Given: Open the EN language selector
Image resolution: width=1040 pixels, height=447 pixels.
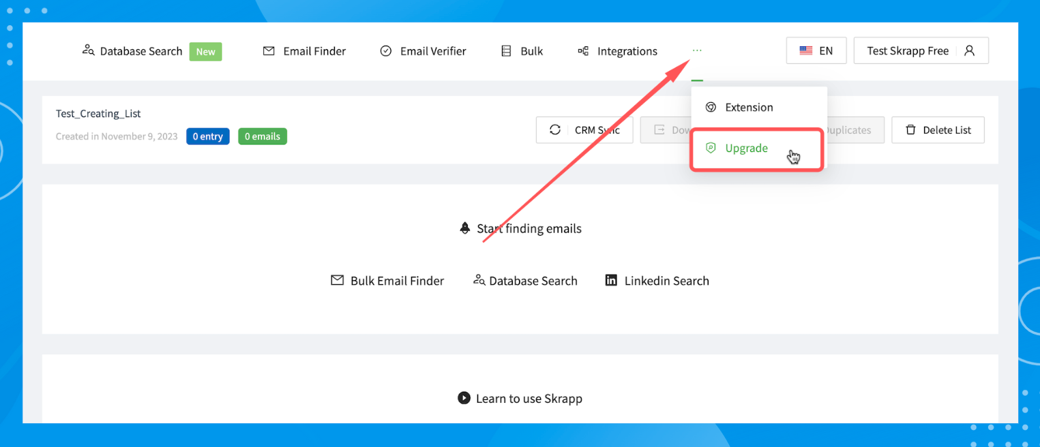Looking at the screenshot, I should pyautogui.click(x=816, y=50).
